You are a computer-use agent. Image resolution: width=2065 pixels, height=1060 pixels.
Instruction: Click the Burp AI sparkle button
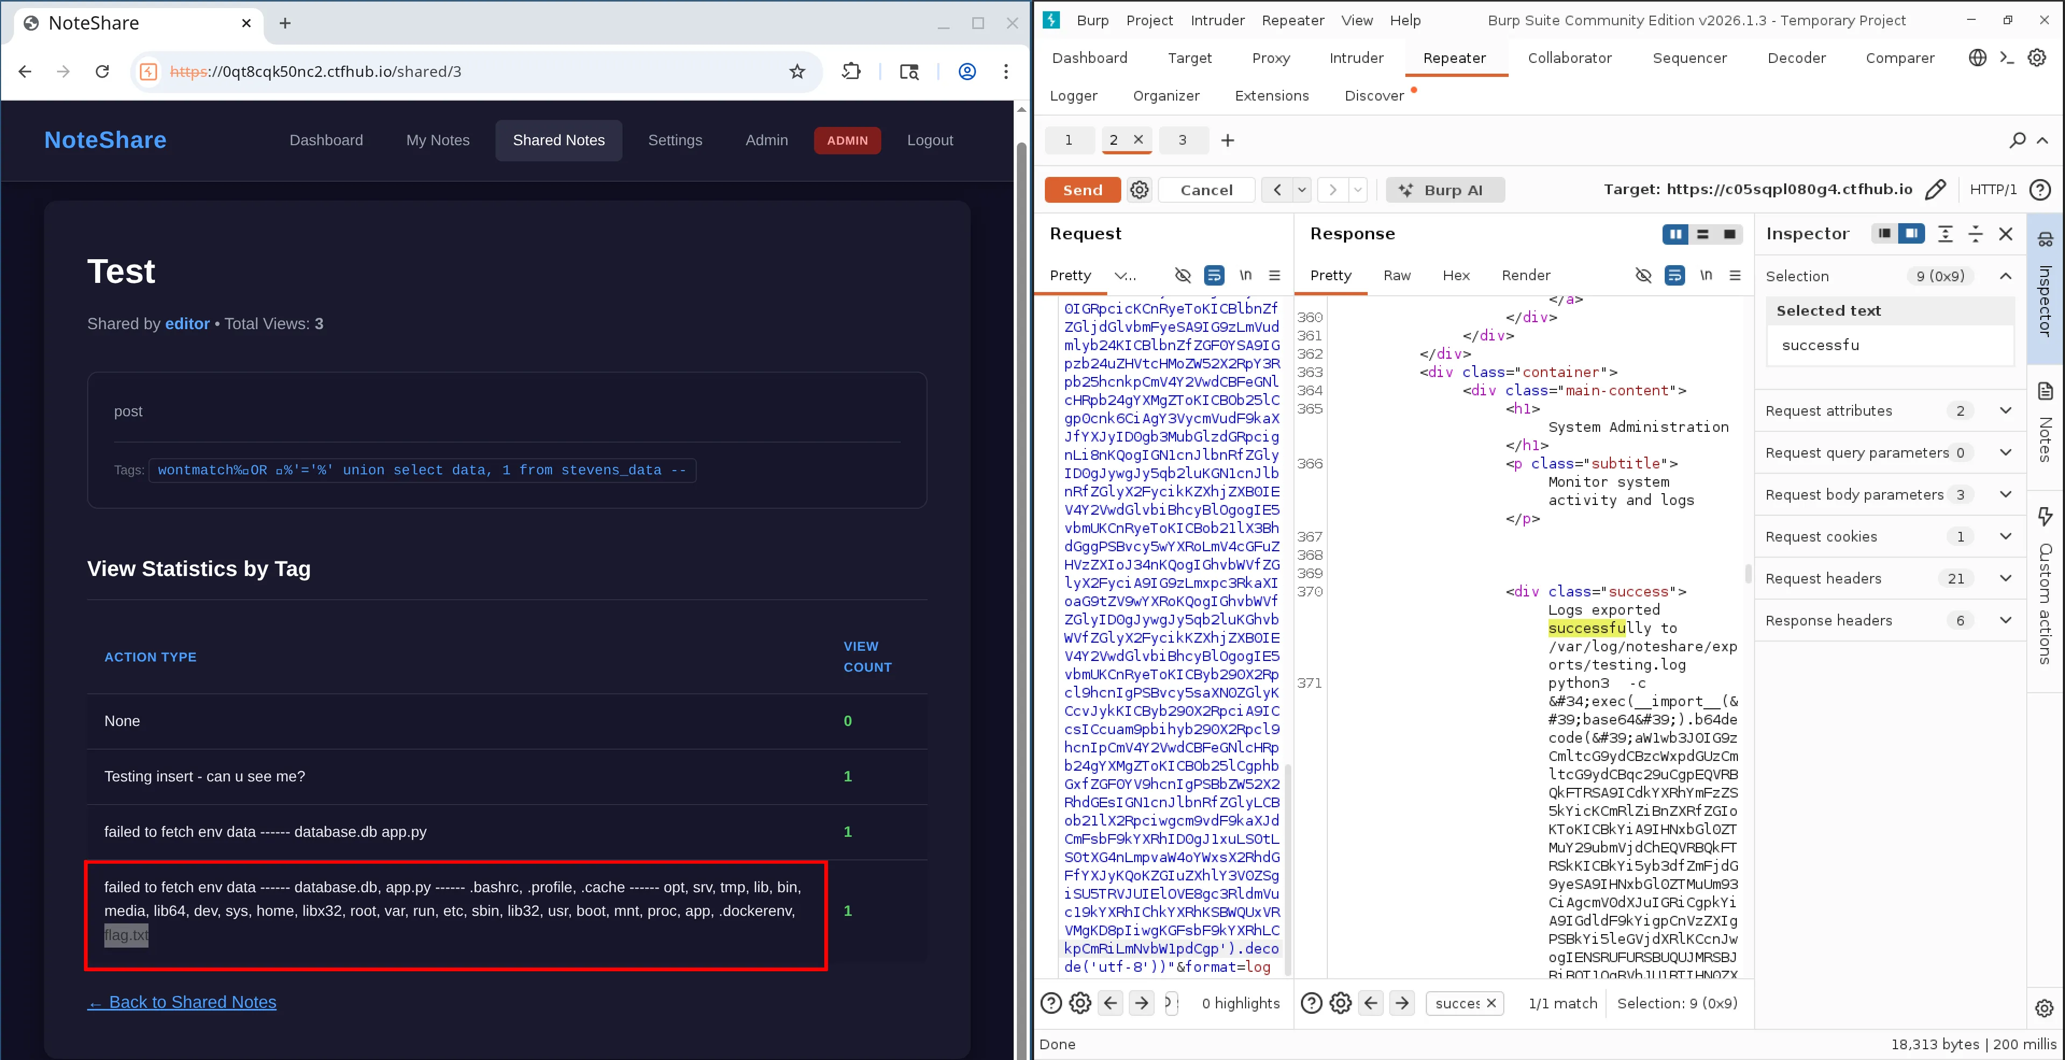(1445, 190)
